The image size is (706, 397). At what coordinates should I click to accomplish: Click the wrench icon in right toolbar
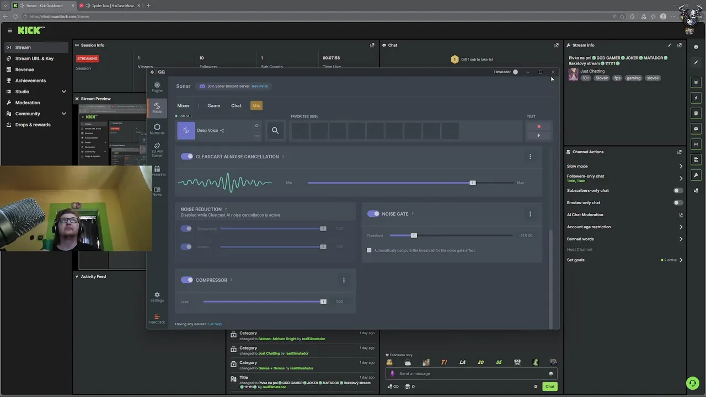pyautogui.click(x=696, y=175)
